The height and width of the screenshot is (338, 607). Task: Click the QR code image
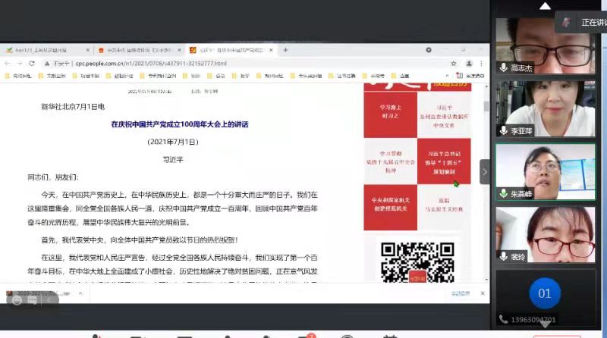pos(417,262)
